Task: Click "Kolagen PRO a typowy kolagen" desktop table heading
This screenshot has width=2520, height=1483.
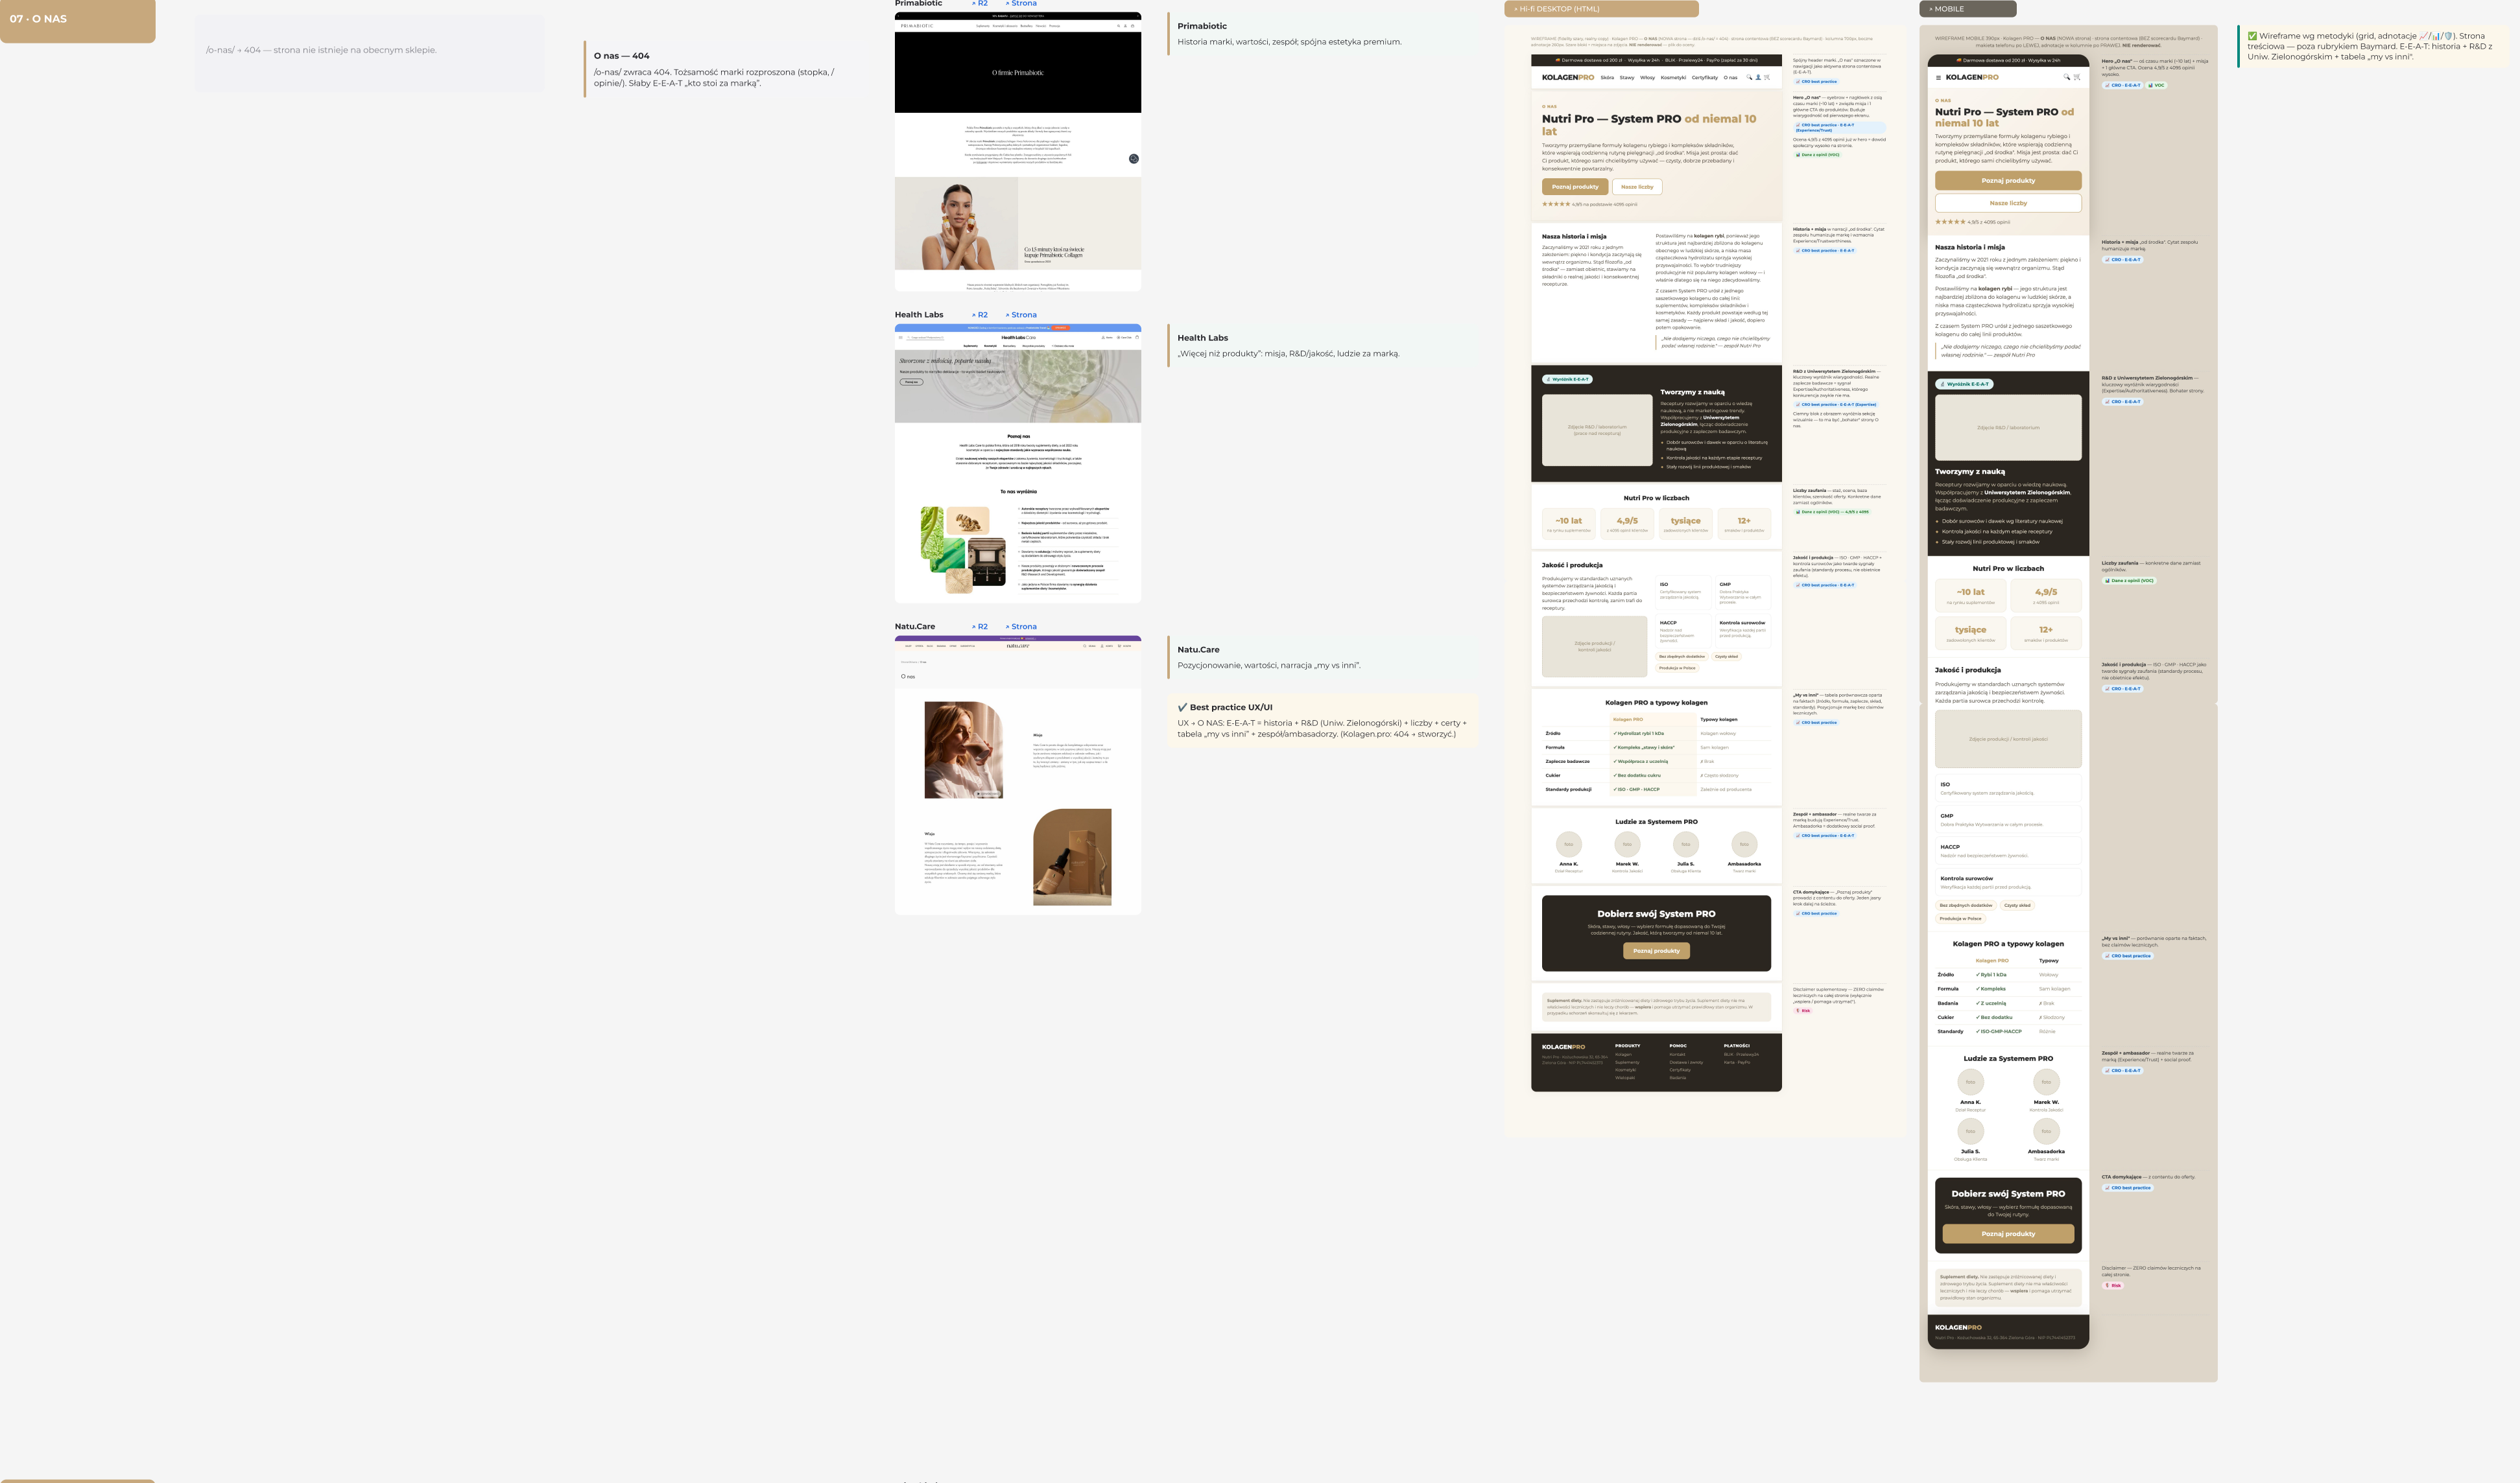Action: point(1656,703)
